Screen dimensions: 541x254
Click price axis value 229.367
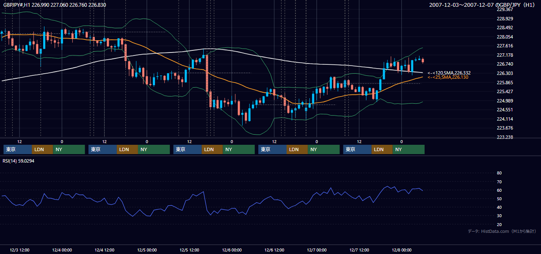(x=505, y=9)
